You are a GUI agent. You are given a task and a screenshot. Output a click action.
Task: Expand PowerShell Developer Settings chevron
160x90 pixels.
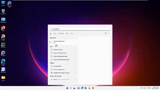tap(75, 73)
